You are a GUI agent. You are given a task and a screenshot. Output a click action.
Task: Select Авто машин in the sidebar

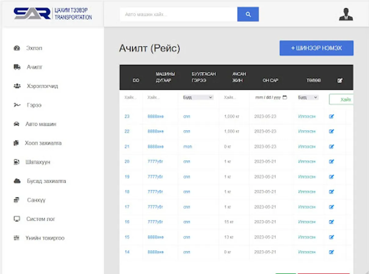41,124
